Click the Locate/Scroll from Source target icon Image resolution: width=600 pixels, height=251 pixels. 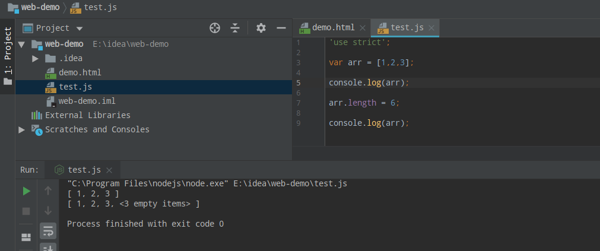215,28
